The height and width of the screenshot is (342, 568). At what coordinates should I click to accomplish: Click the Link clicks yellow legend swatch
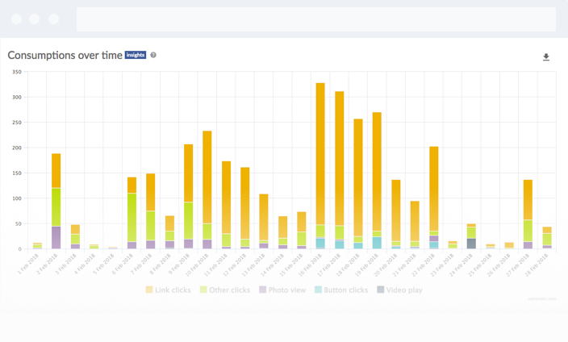(x=149, y=290)
